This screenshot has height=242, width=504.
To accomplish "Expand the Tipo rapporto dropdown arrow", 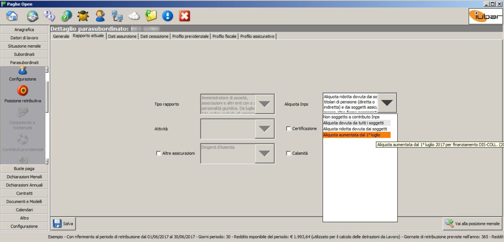I will (x=265, y=104).
